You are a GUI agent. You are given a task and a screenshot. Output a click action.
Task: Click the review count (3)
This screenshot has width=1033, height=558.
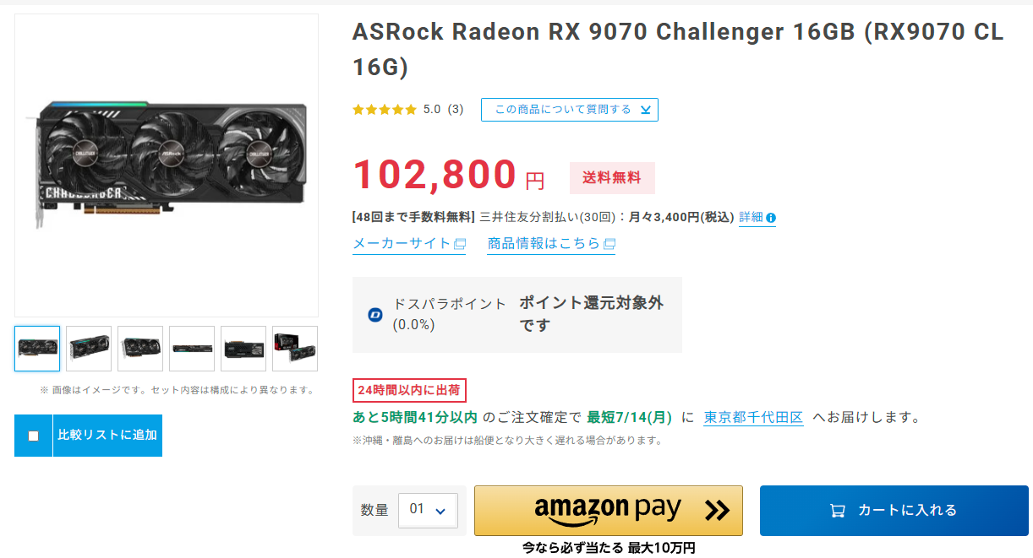456,110
